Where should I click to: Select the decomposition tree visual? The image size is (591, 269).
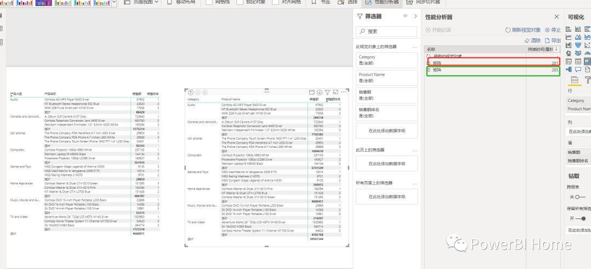569,69
